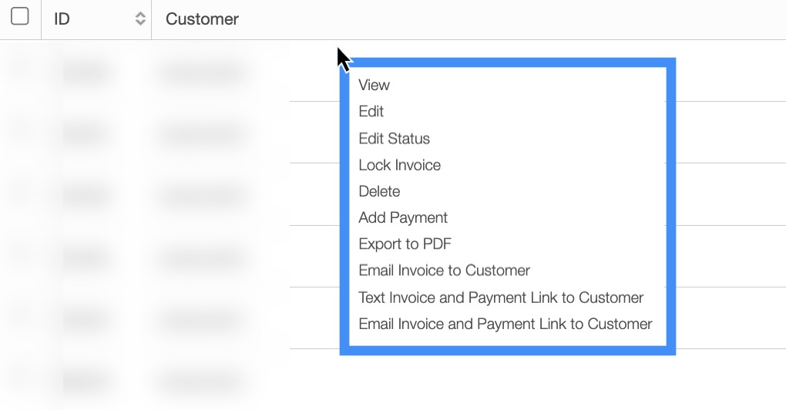Select Delete from the context menu
Screen dimensions: 786x410
point(380,191)
